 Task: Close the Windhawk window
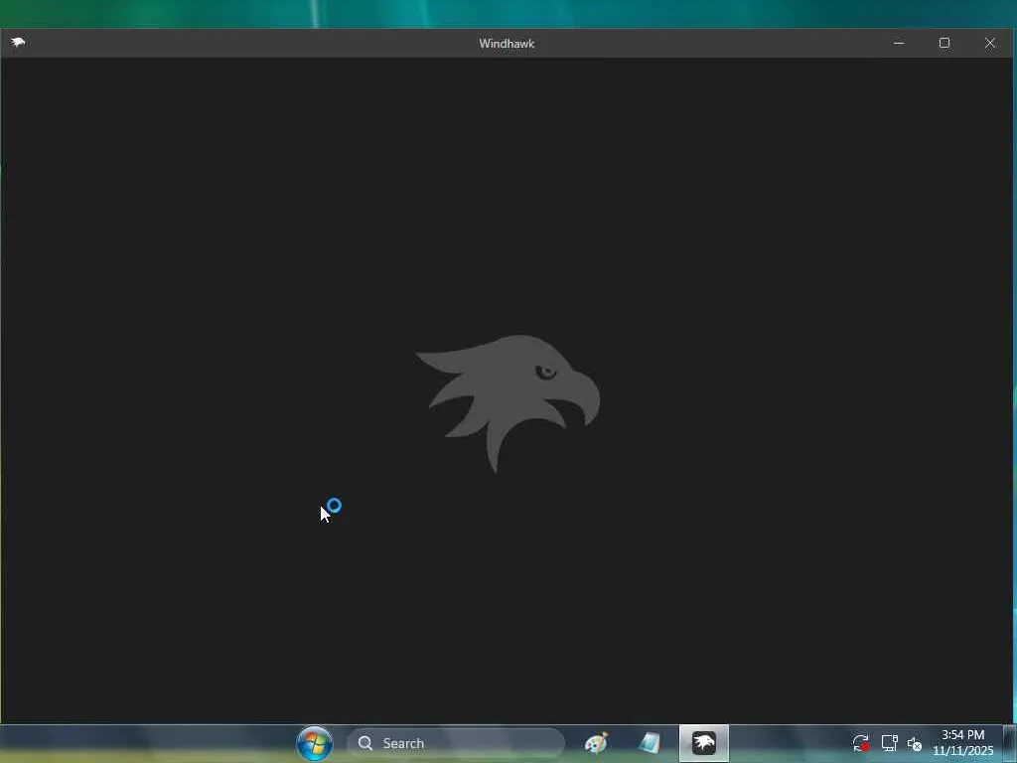pyautogui.click(x=990, y=43)
